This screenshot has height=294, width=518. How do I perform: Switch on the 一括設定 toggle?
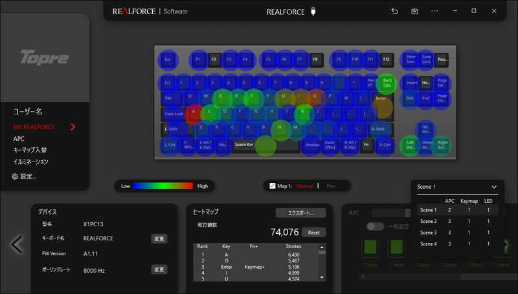[x=376, y=227]
